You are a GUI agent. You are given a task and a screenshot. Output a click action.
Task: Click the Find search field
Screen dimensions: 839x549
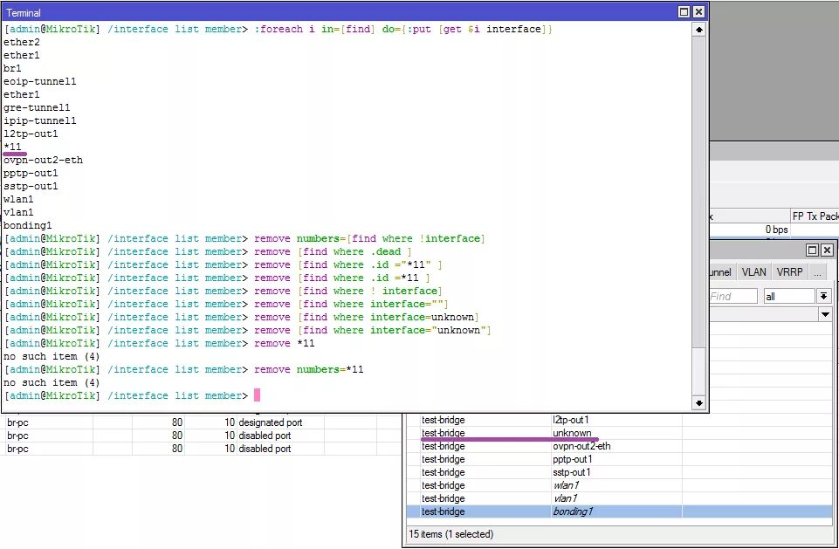(733, 297)
